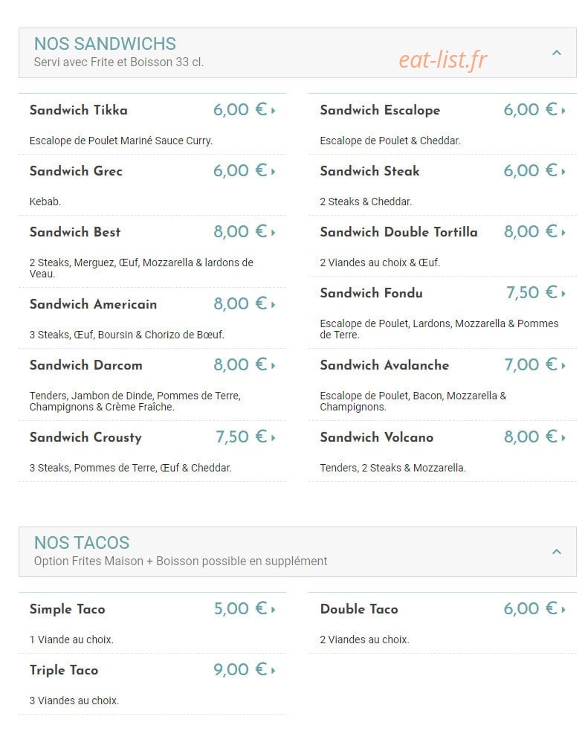Click the arrow beside Triple Taco price

[273, 671]
